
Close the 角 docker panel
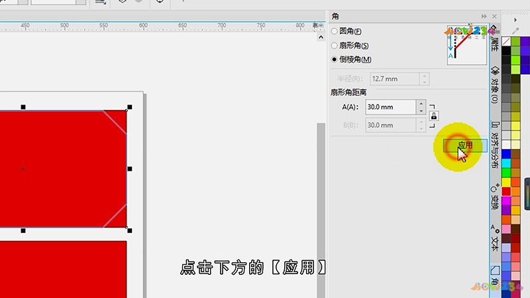point(494,16)
